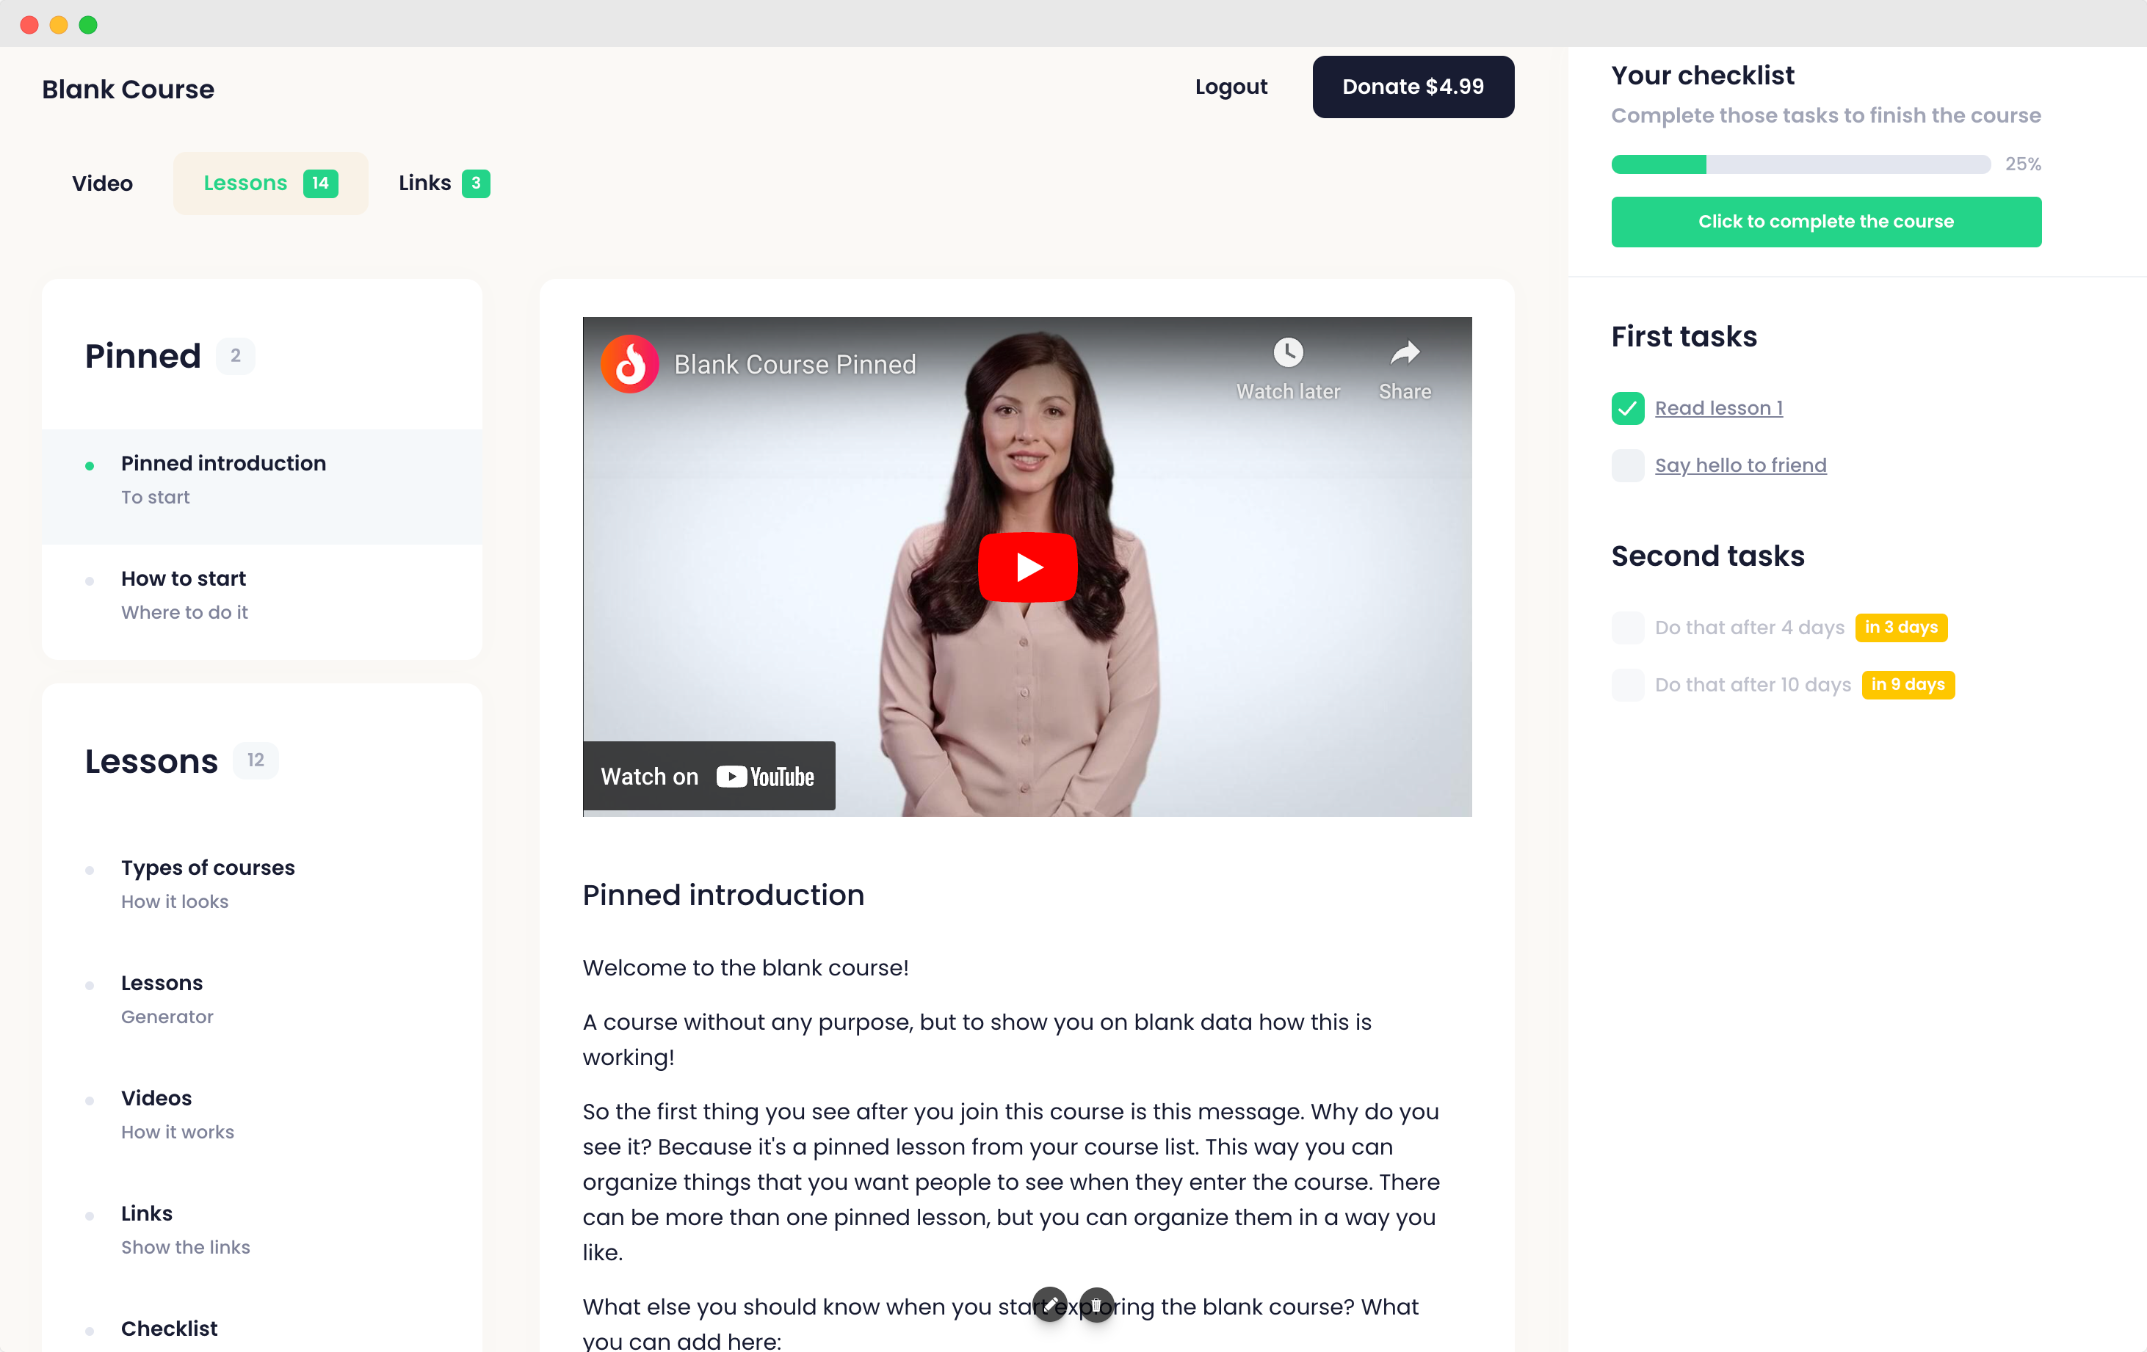Open the How to start pinned lesson
2147x1352 pixels.
tap(184, 578)
